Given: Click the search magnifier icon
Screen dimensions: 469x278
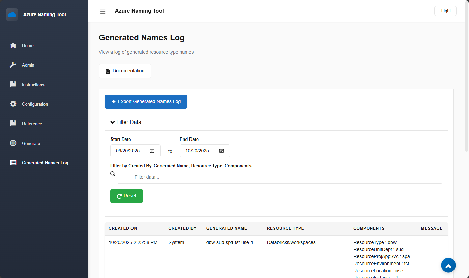Looking at the screenshot, I should pos(113,174).
